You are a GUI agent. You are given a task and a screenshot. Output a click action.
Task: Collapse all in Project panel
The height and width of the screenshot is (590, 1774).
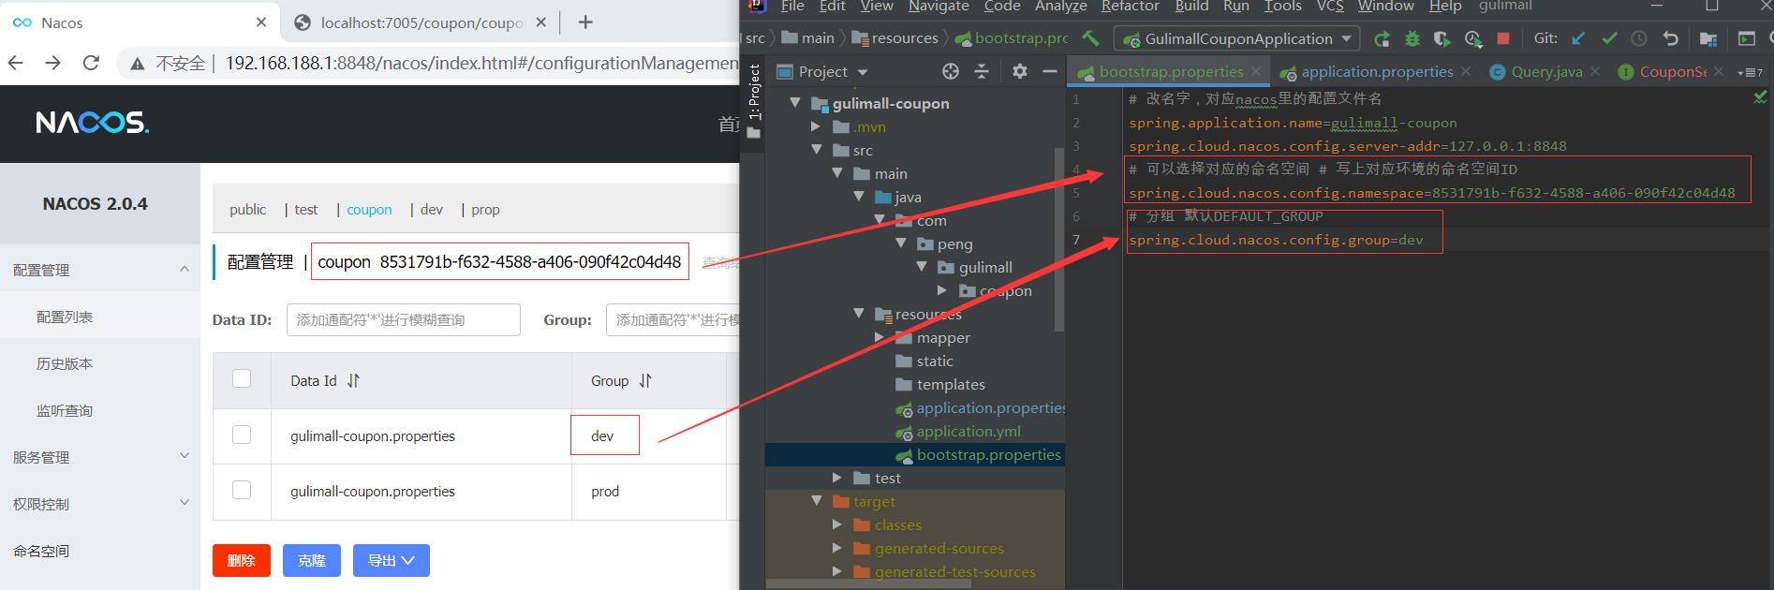(982, 71)
